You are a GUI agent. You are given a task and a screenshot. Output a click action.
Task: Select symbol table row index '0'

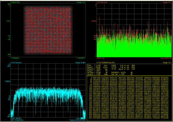point(91,78)
